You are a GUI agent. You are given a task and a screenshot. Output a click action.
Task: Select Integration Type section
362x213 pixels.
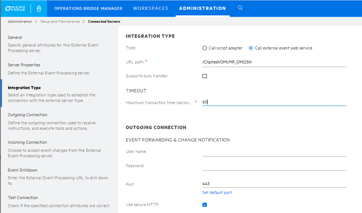24,88
